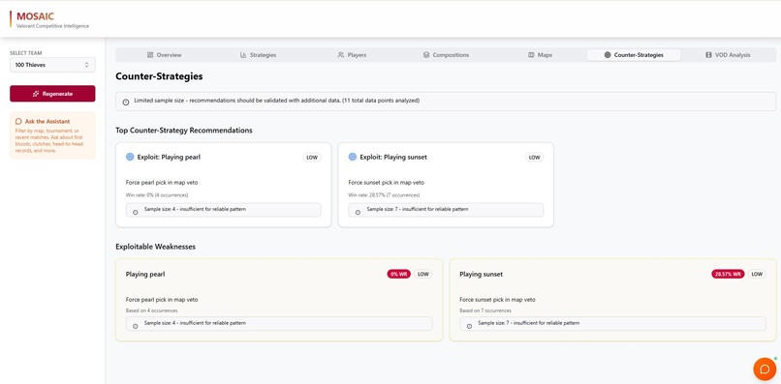Switch to the Players tab
The image size is (781, 384).
click(x=352, y=55)
